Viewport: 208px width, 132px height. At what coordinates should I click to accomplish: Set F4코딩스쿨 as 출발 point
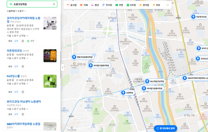(10, 92)
